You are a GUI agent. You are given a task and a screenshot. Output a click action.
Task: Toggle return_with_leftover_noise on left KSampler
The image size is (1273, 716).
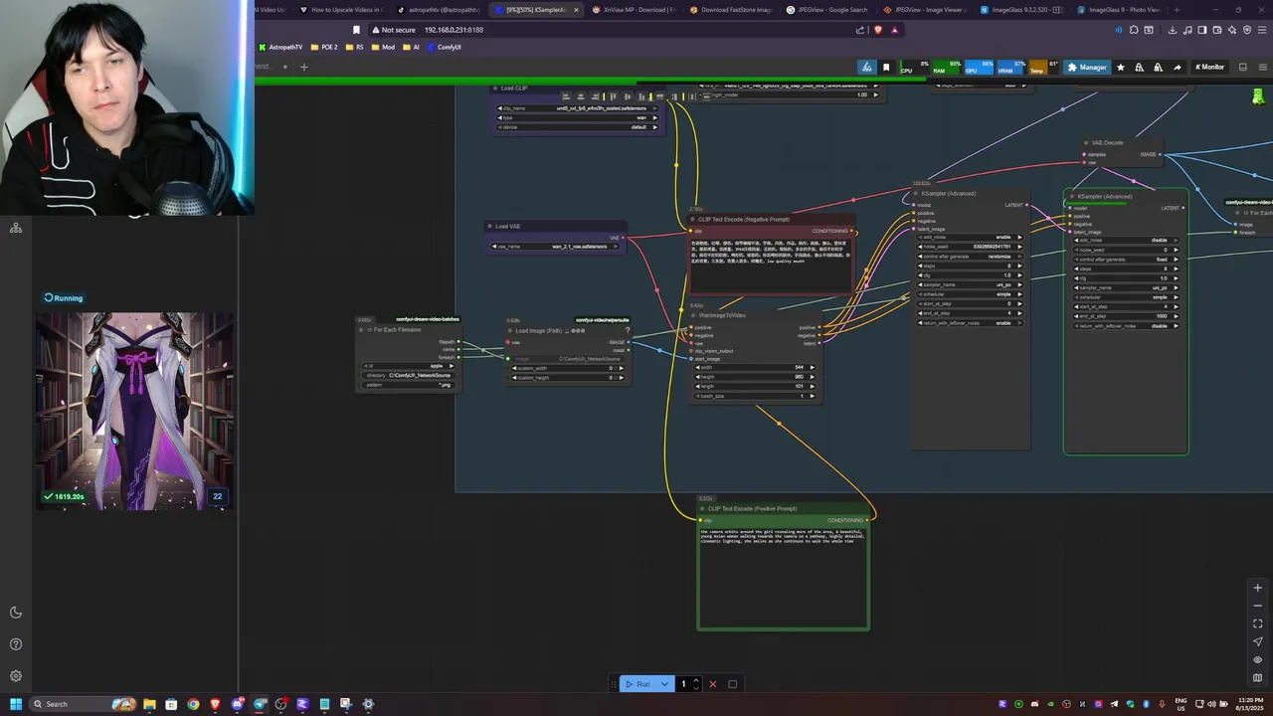[969, 323]
